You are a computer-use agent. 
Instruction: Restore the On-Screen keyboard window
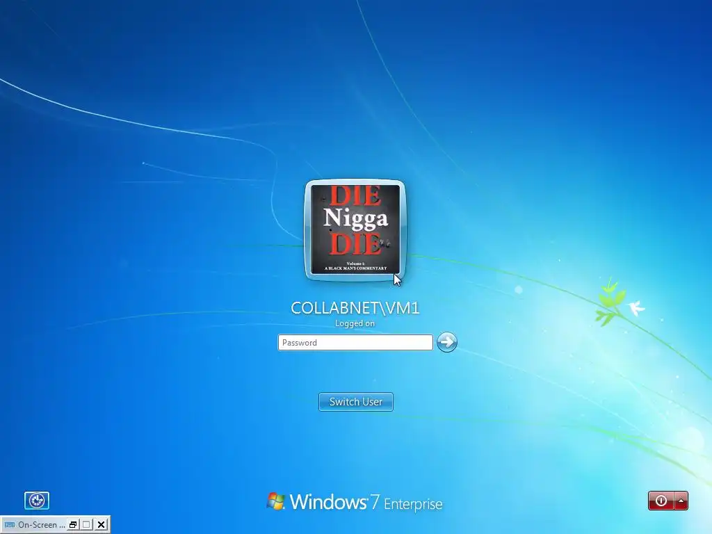click(x=72, y=524)
